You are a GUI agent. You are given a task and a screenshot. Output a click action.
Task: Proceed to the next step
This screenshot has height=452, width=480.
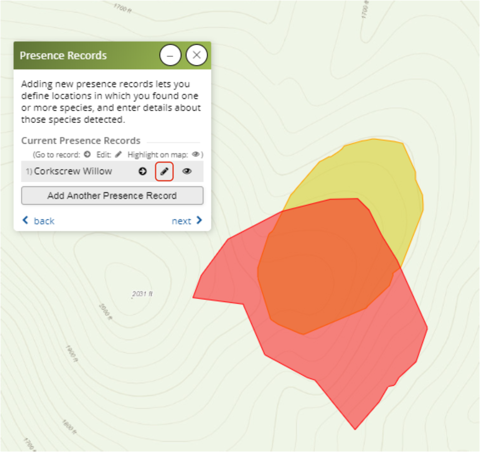point(187,221)
